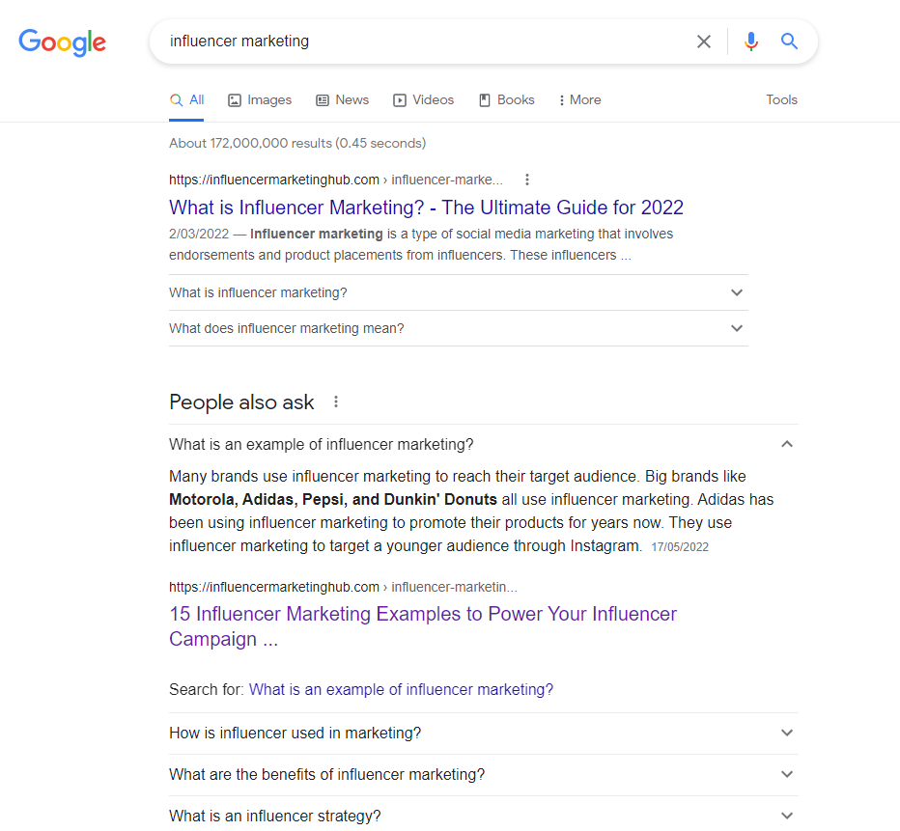The height and width of the screenshot is (831, 900).
Task: Click the Google logo
Action: click(x=62, y=42)
